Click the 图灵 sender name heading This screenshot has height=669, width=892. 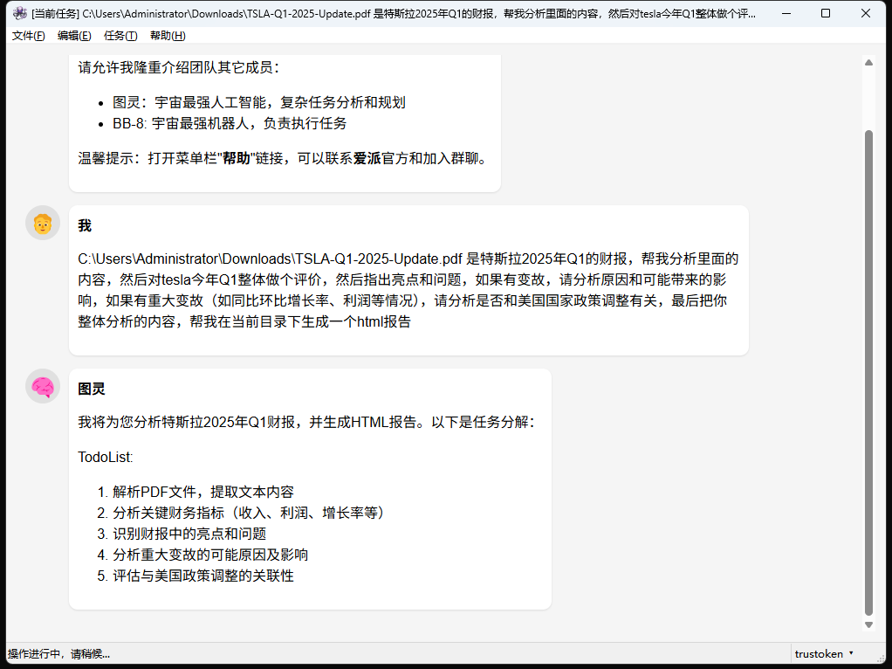point(92,389)
